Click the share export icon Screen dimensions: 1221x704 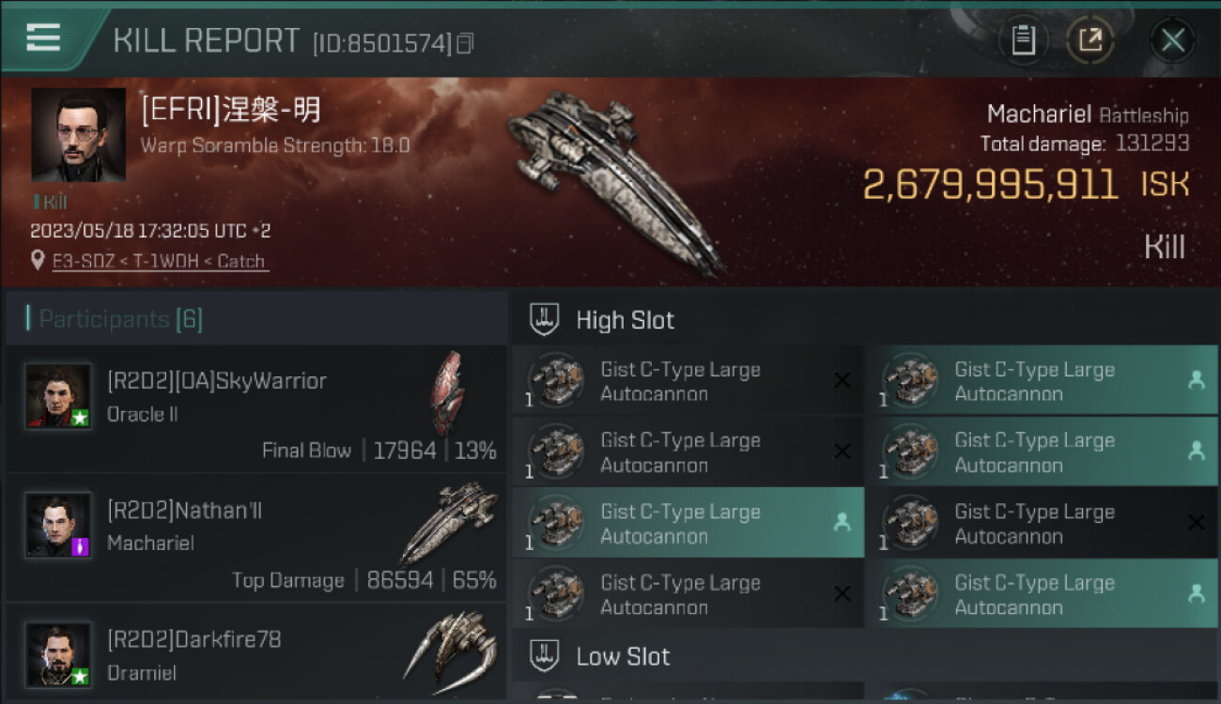1090,40
